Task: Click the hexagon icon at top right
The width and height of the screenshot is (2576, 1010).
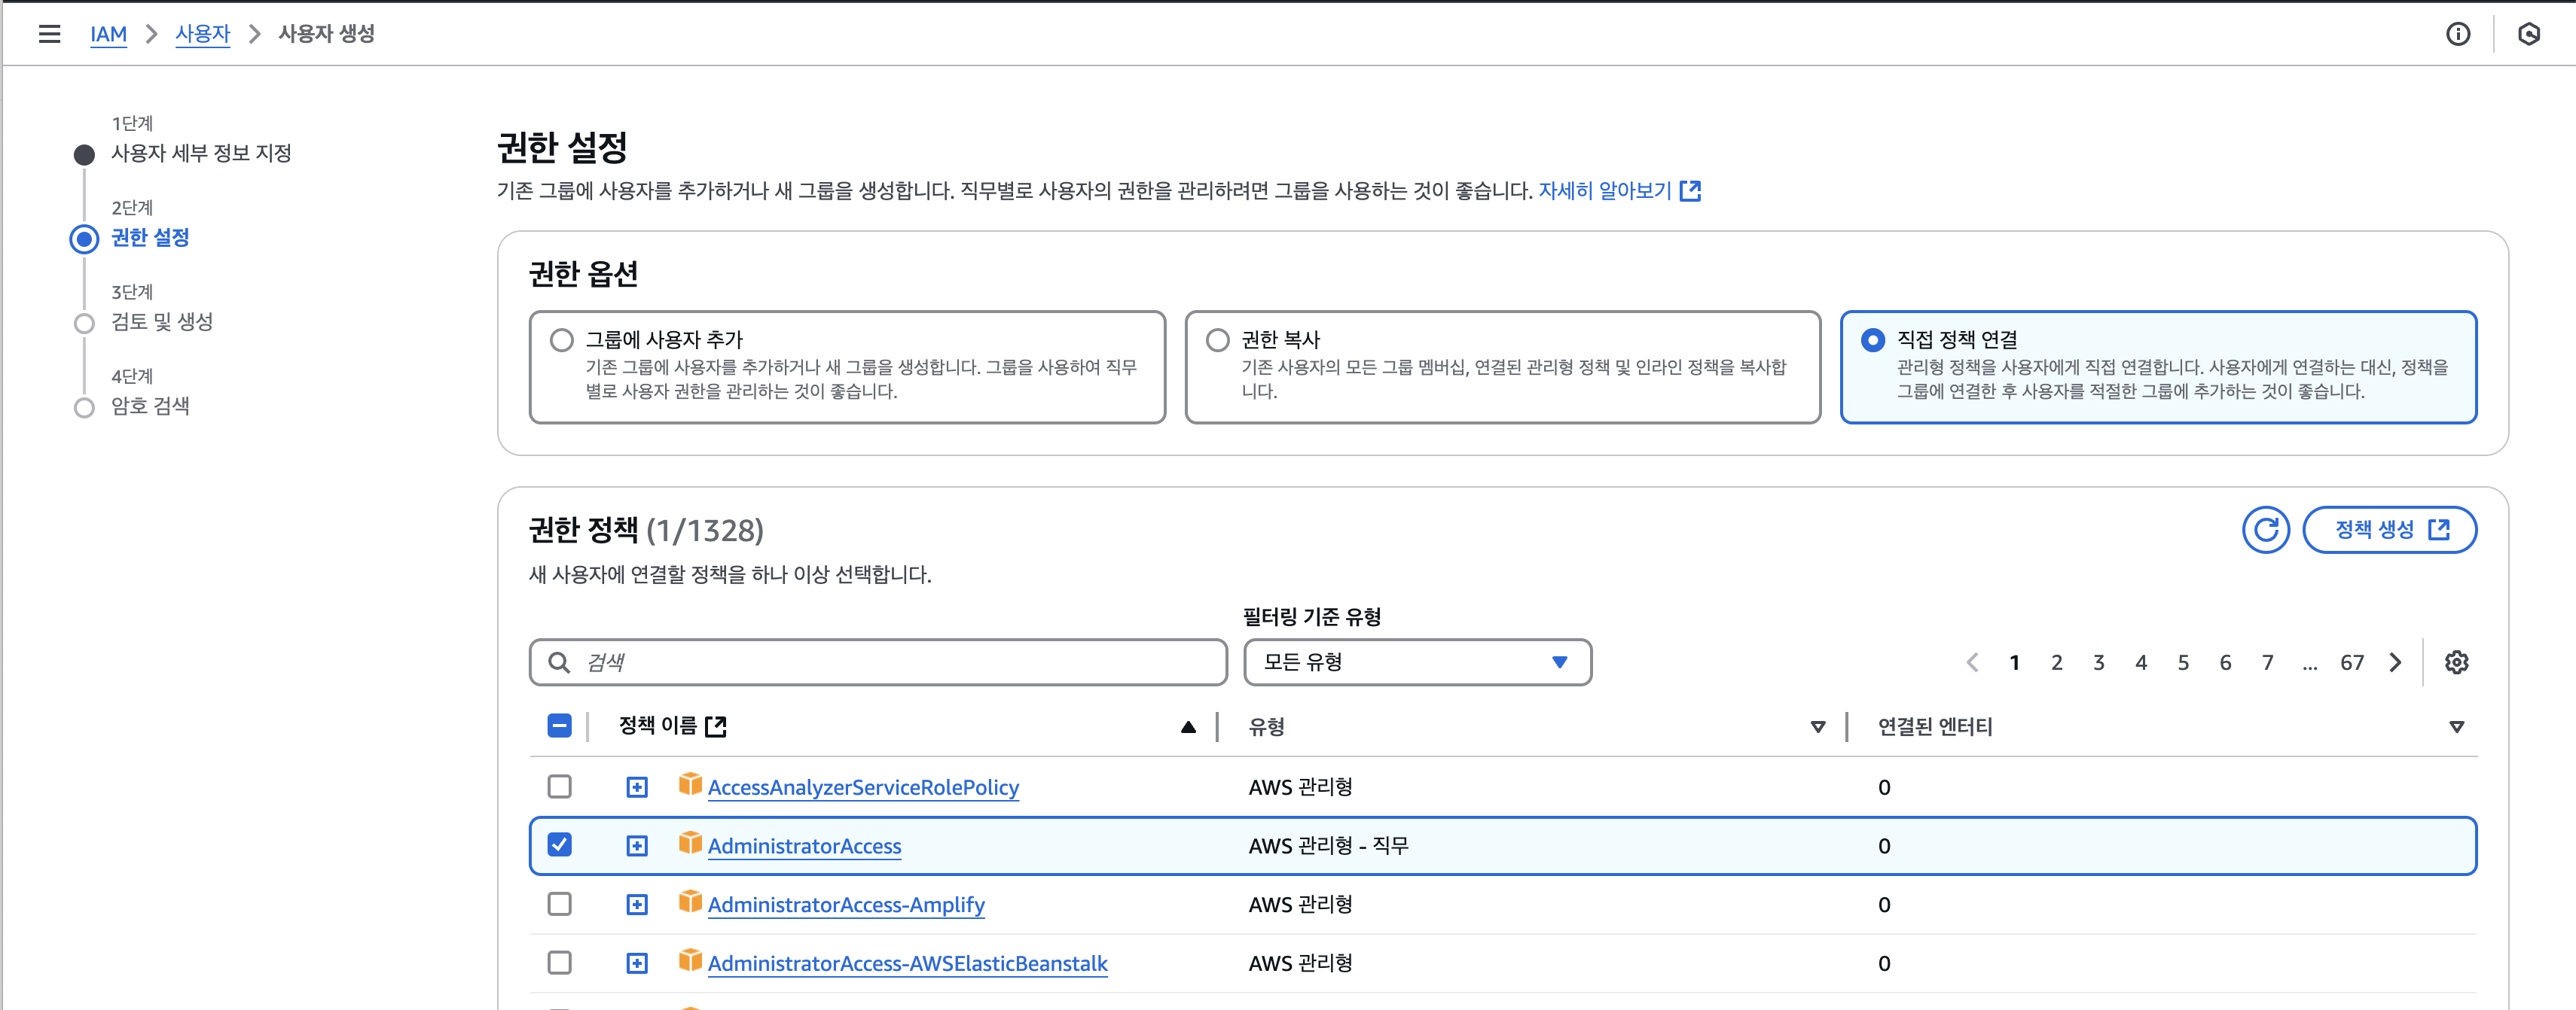Action: [x=2528, y=34]
